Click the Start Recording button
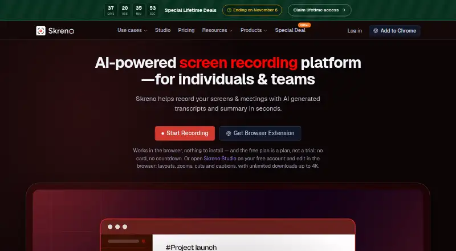456x251 pixels. pyautogui.click(x=185, y=133)
